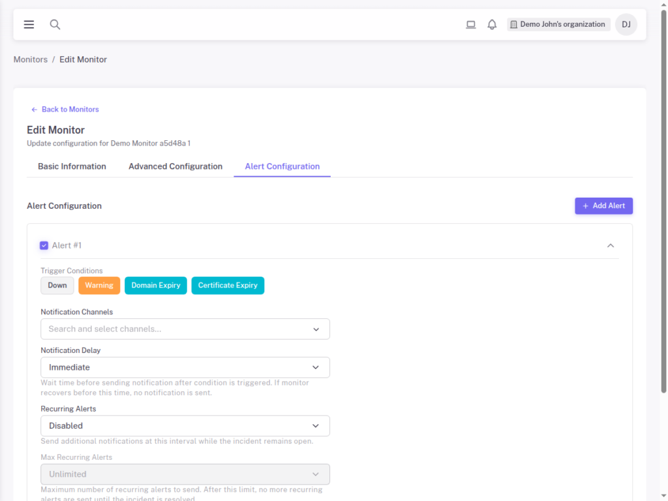Open Demo John's organization switcher
This screenshot has width=668, height=501.
[x=558, y=25]
